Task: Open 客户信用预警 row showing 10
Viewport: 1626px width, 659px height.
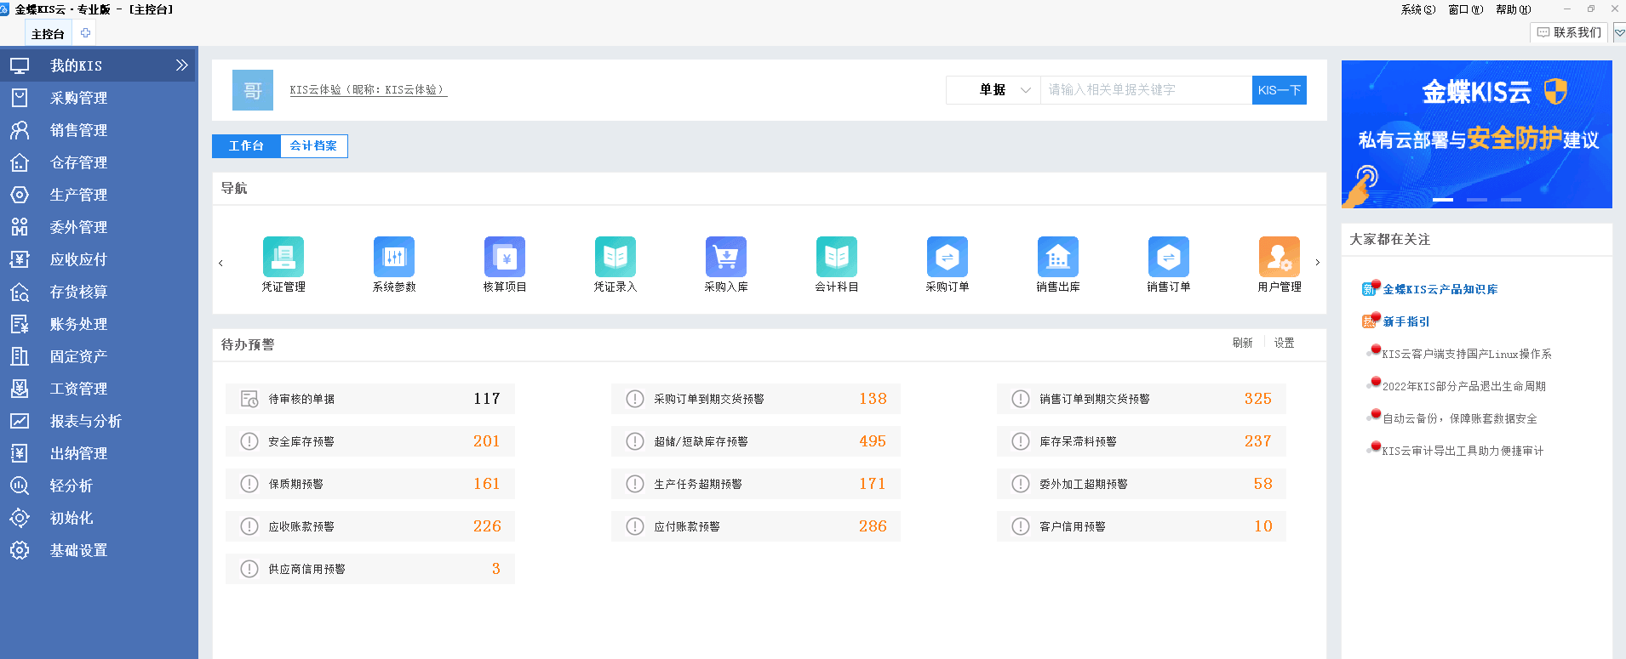Action: click(x=1142, y=526)
